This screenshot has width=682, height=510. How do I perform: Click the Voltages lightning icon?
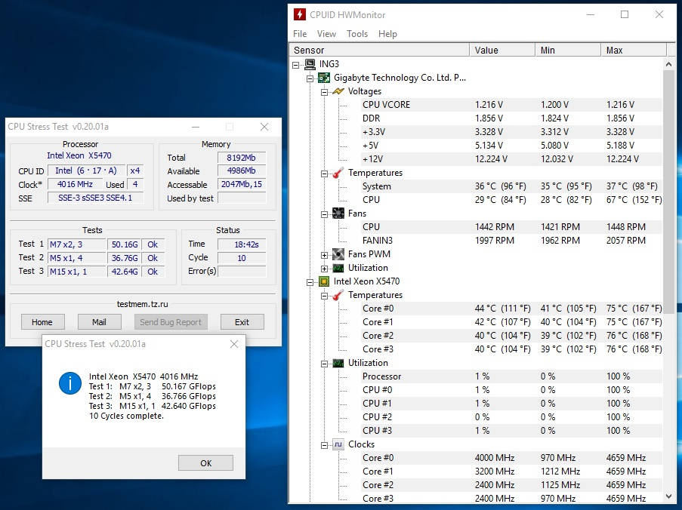338,91
